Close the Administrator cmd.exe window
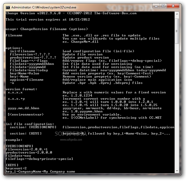Screen dimensions: 187x181 pos(173,6)
